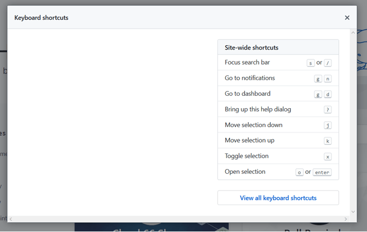Image resolution: width=367 pixels, height=232 pixels.
Task: Select the "n" key badge for notifications
Action: pyautogui.click(x=328, y=79)
